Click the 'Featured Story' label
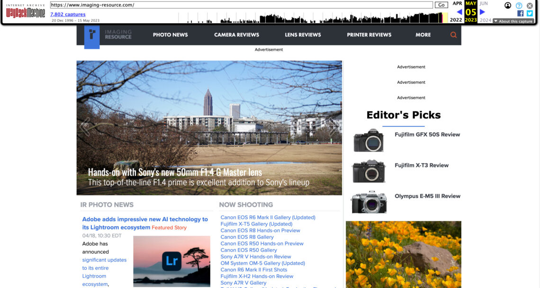540x288 pixels. point(169,228)
